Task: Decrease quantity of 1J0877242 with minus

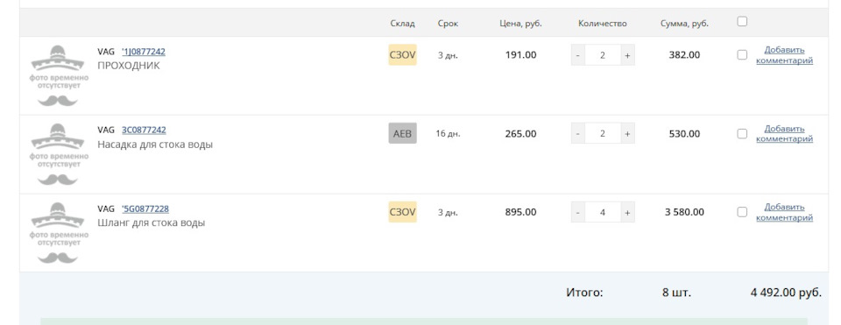Action: [x=577, y=54]
